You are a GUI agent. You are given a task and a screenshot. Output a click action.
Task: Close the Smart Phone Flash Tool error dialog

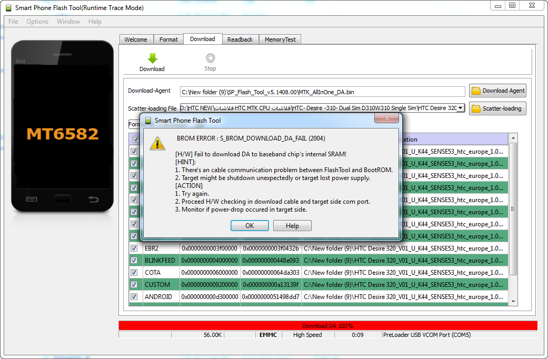point(386,118)
